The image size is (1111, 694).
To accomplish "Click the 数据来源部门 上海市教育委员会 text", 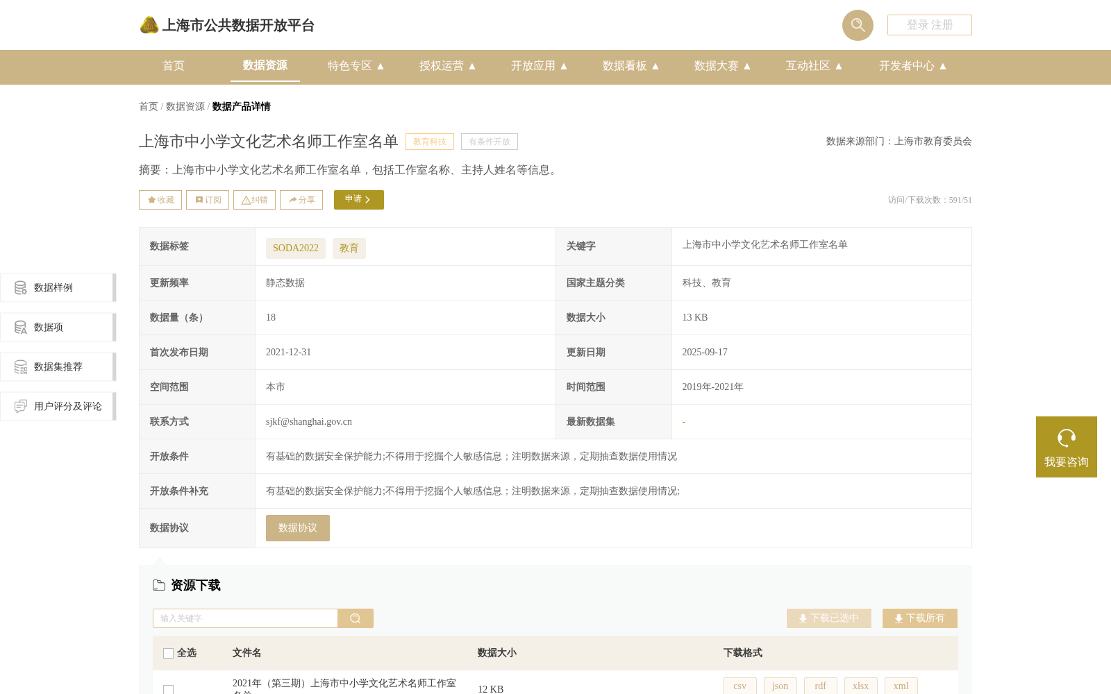I will point(899,141).
